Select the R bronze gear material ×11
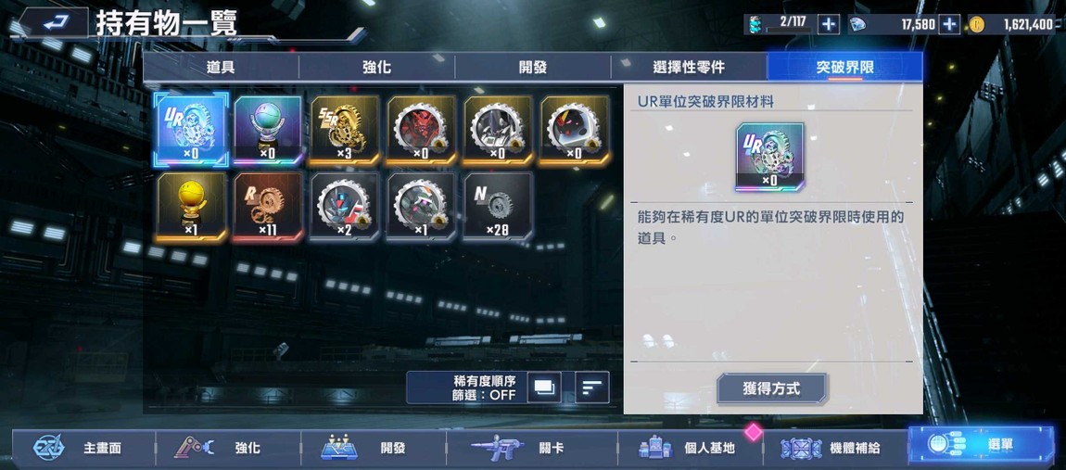Image resolution: width=1066 pixels, height=470 pixels. (x=268, y=207)
